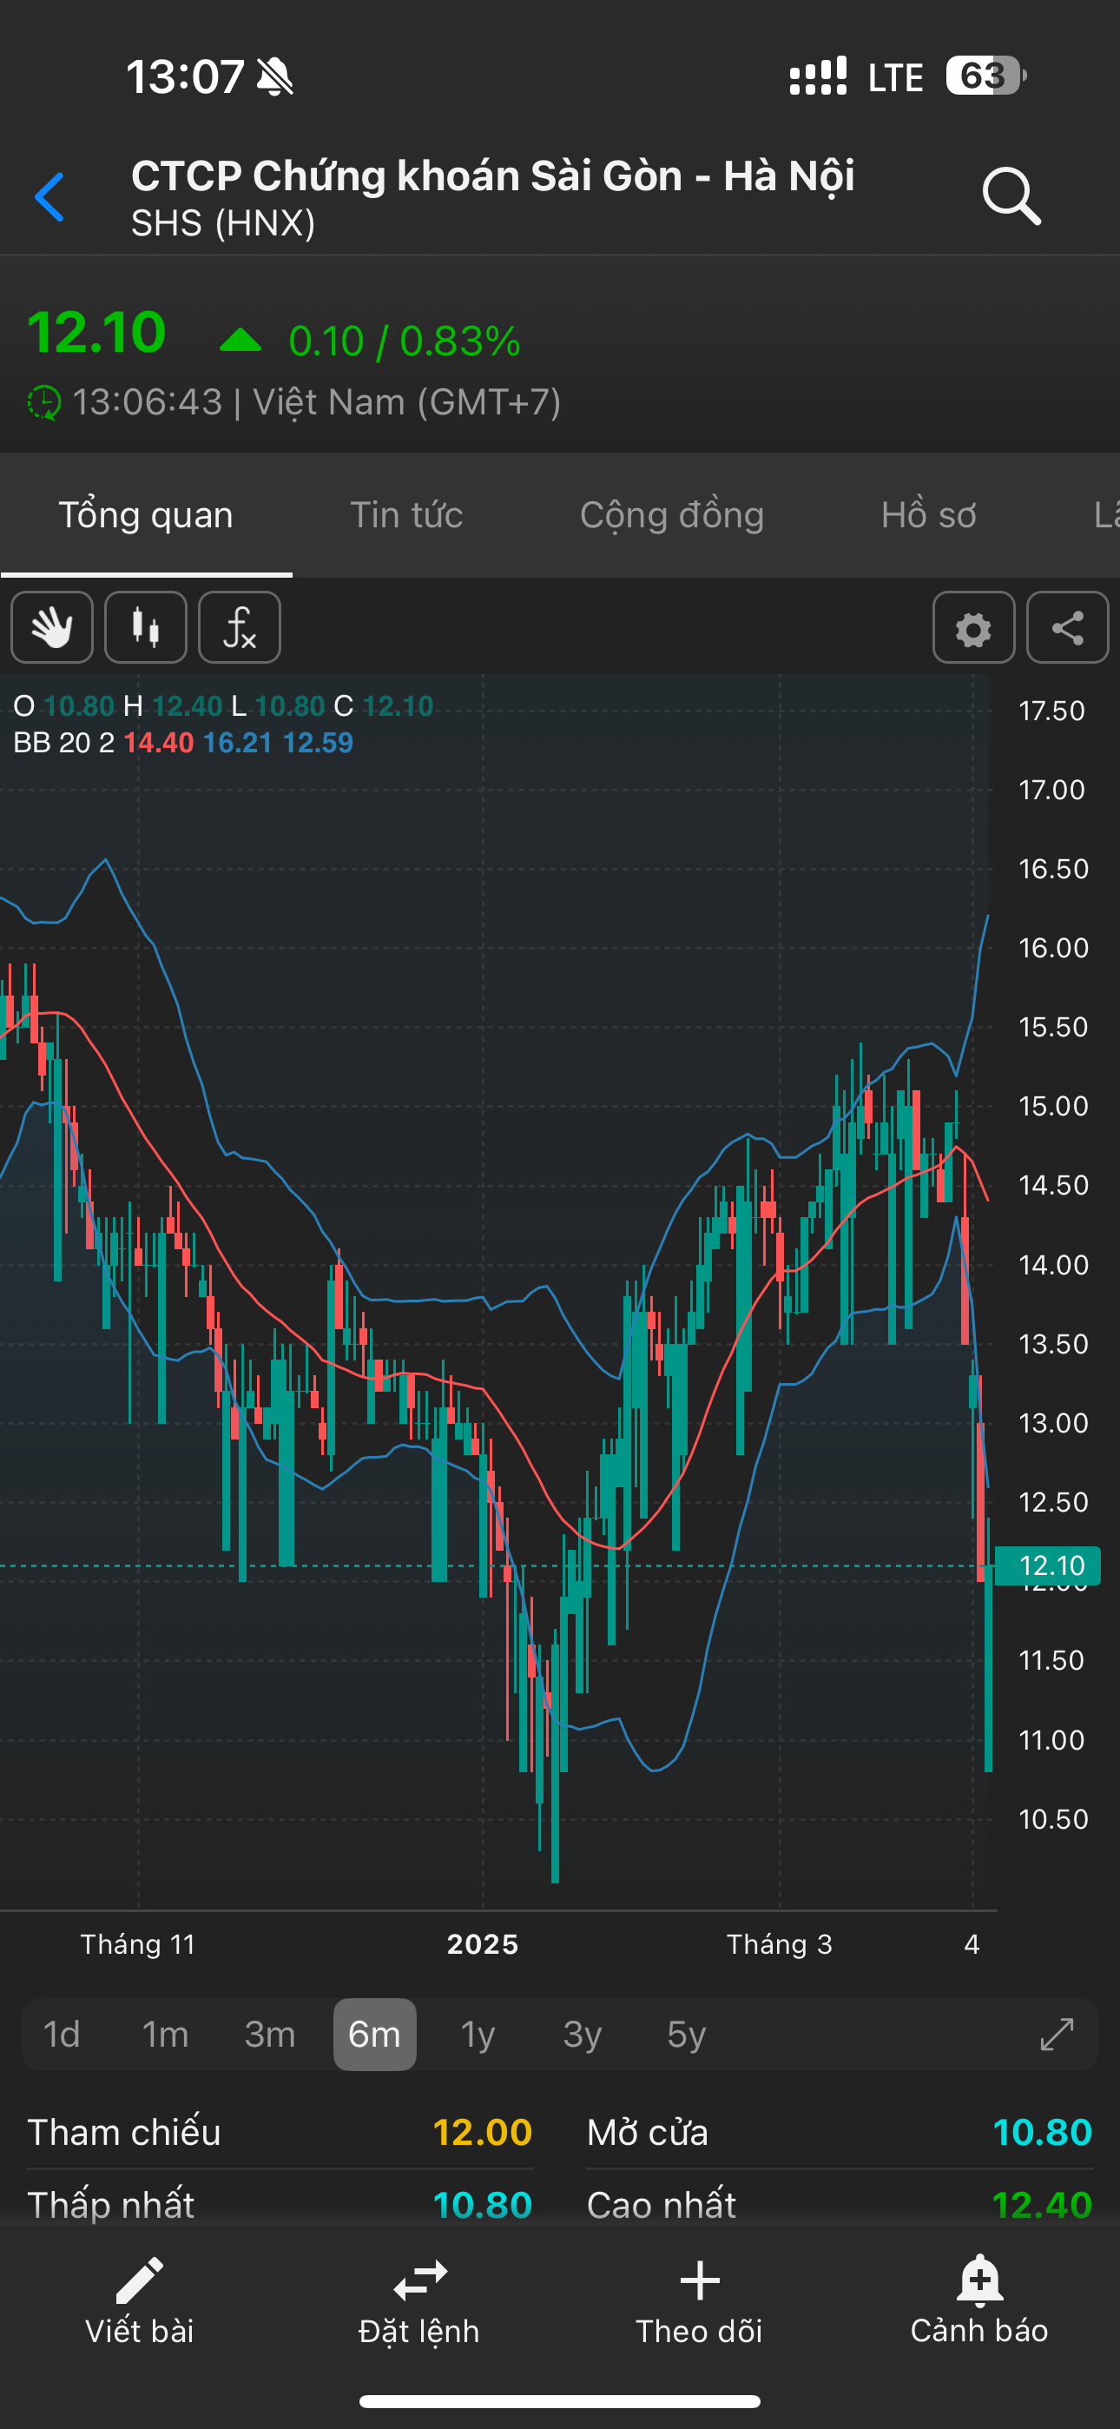The height and width of the screenshot is (2429, 1120).
Task: Tap the battery indicator in status bar
Action: 986,76
